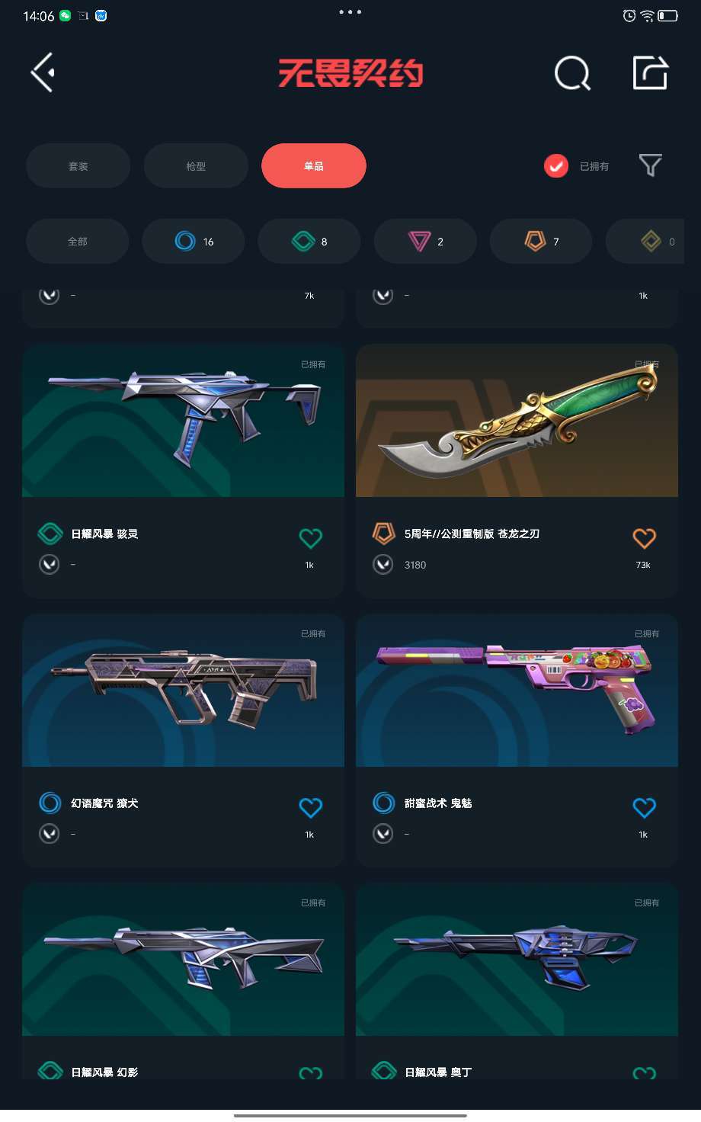Favorite the 日耀风暴 骇灵 skin heart
This screenshot has width=701, height=1122.
pyautogui.click(x=310, y=538)
